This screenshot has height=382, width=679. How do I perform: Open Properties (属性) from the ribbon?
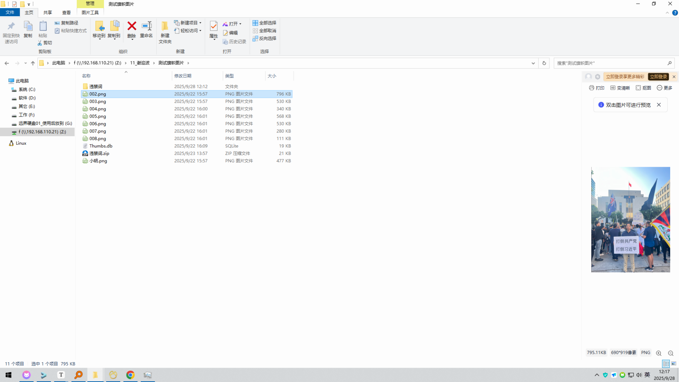coord(213,27)
